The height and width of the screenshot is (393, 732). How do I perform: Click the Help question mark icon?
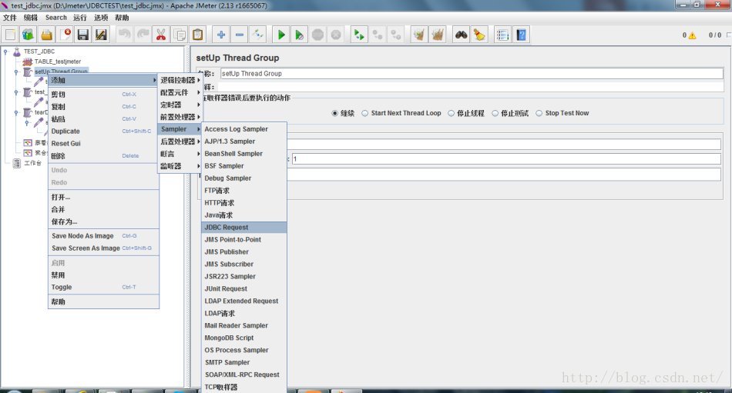pyautogui.click(x=522, y=35)
